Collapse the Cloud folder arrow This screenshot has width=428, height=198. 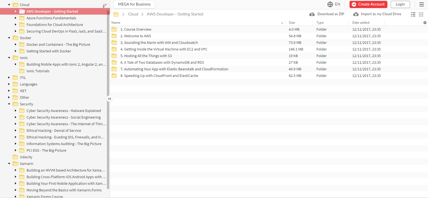9,5
